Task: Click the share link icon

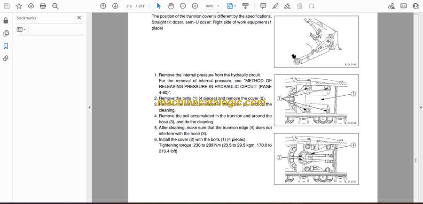Action: (x=392, y=6)
